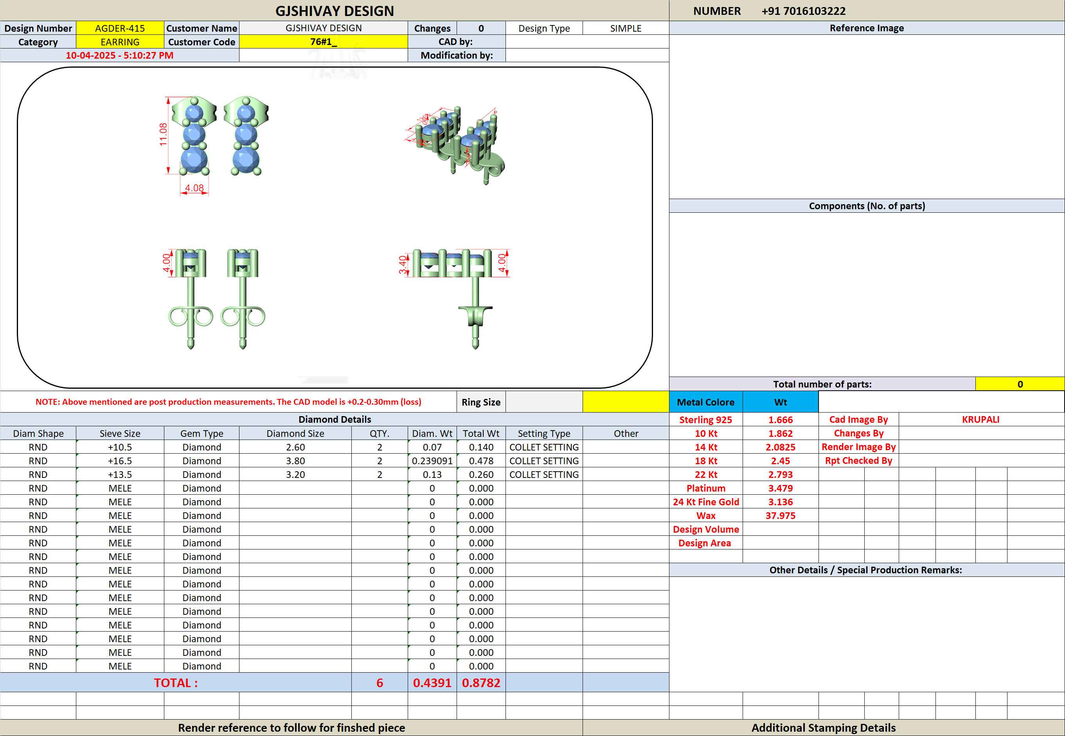
Task: Click the Metal Colore blue header
Action: (706, 402)
